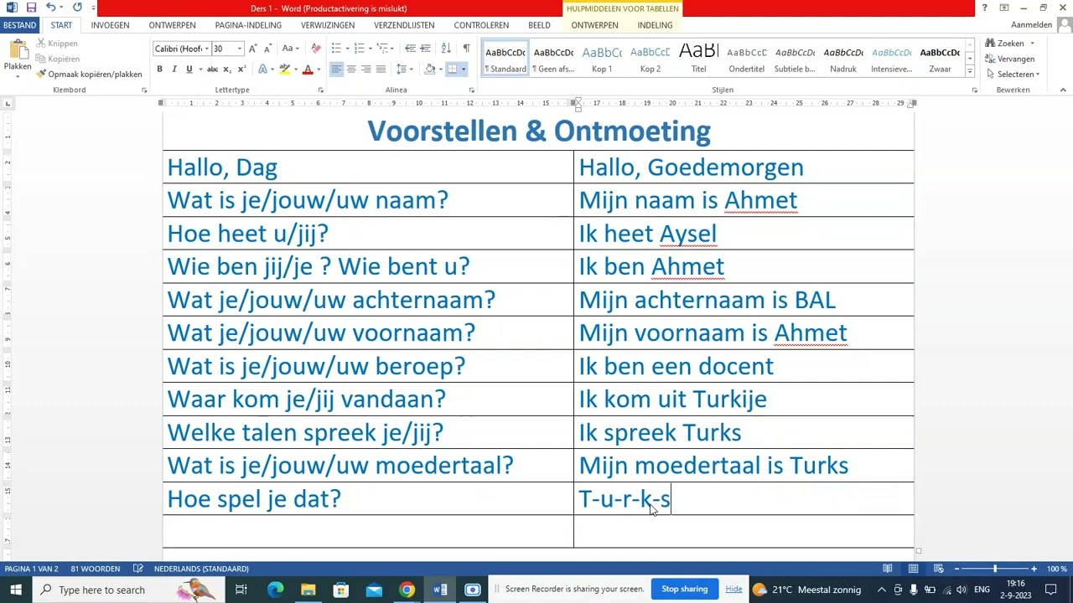Apply the red font color
Screen dimensions: 1073x603
(308, 70)
